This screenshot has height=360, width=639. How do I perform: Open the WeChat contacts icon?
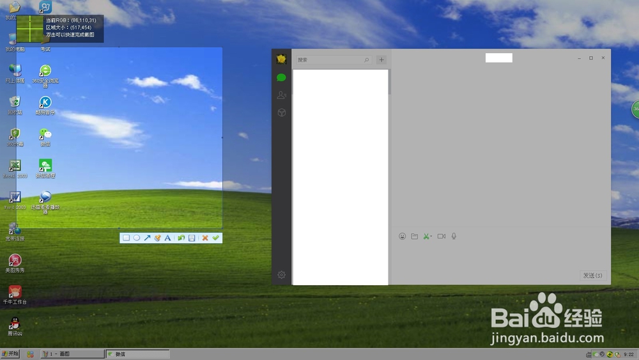(x=281, y=95)
